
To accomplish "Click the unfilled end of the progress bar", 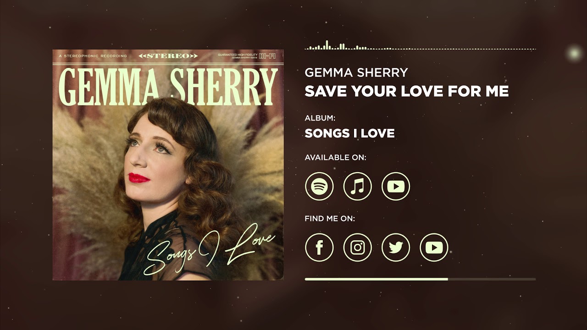I will (492, 279).
